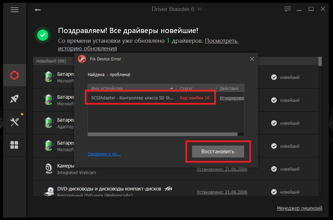Image resolution: width=333 pixels, height=220 pixels.
Task: Click the Fix Device Error wrench icon
Action: 82,59
